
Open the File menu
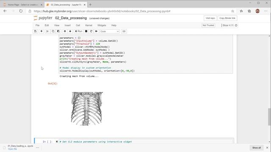(38, 25)
